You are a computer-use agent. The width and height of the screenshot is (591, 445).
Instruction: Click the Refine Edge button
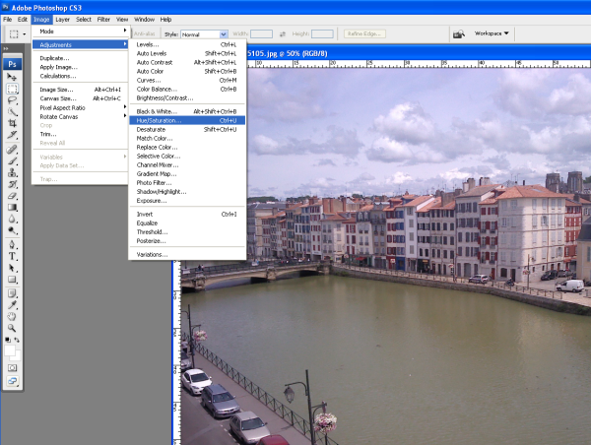(363, 33)
